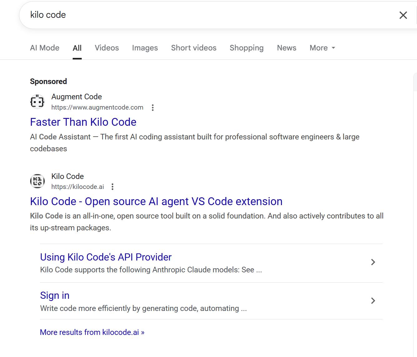Switch to the Videos tab
This screenshot has width=417, height=357.
[107, 48]
